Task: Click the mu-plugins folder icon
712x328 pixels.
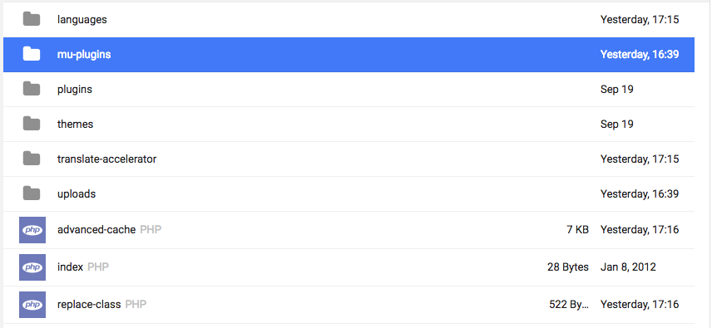Action: pos(32,54)
